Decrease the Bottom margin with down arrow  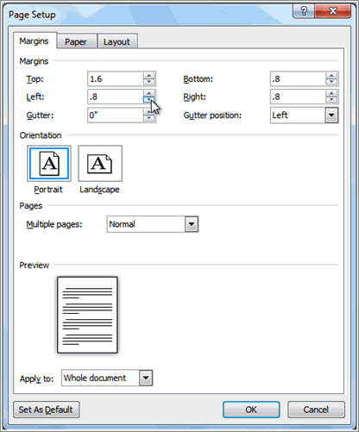tap(331, 82)
